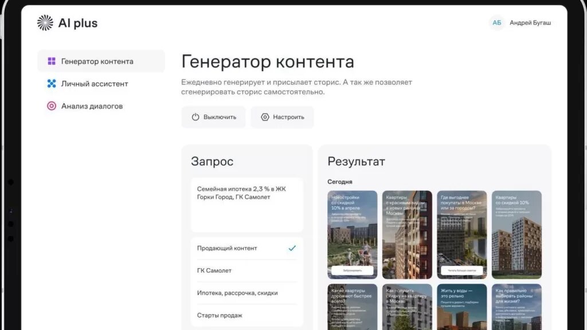This screenshot has height=330, width=587.
Task: Open the АБ user avatar
Action: click(496, 23)
